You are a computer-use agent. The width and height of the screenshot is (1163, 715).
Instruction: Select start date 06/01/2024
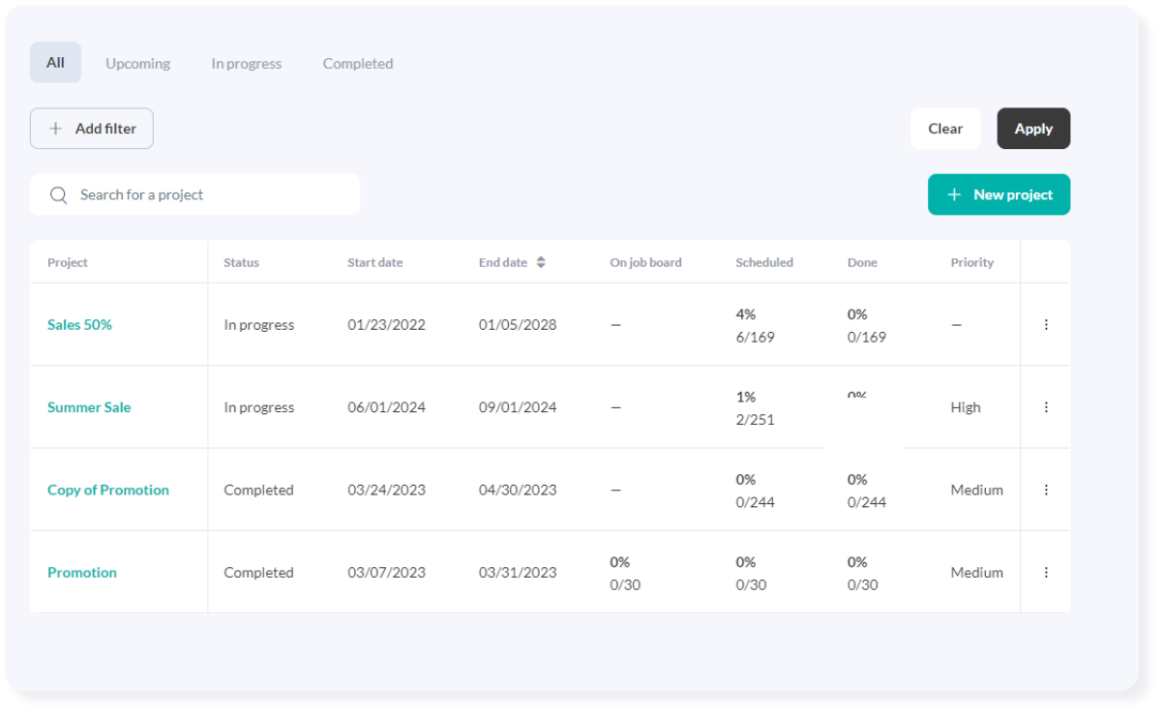point(386,407)
